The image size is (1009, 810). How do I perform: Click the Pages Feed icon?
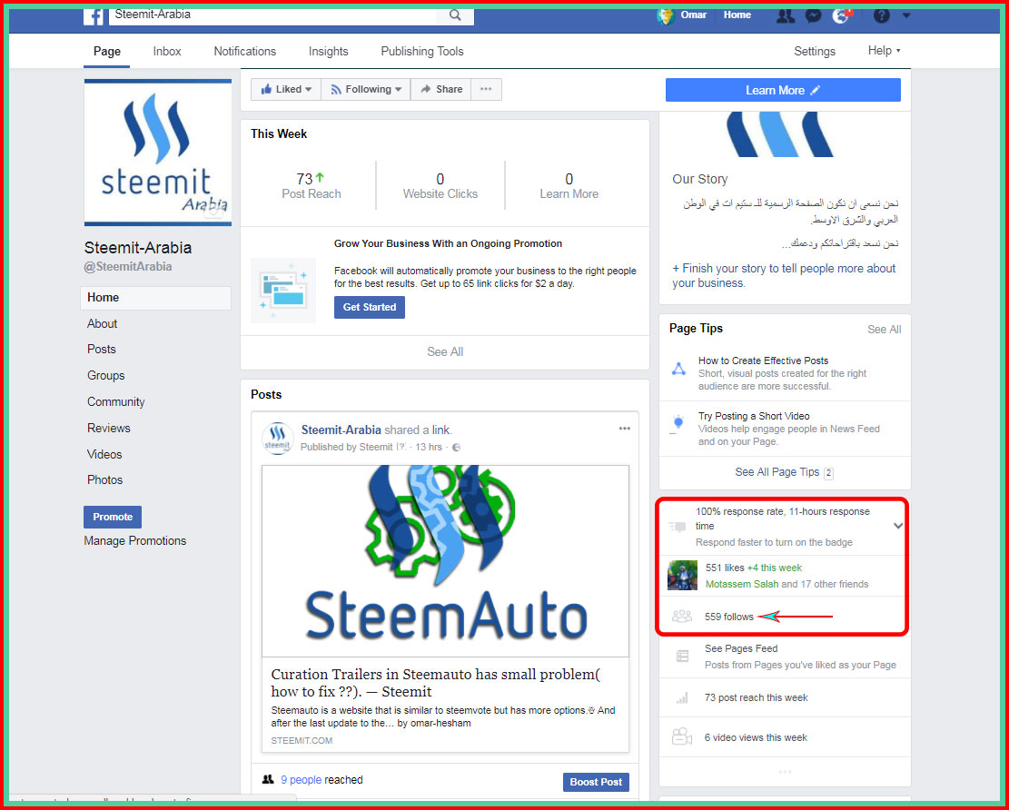click(682, 657)
